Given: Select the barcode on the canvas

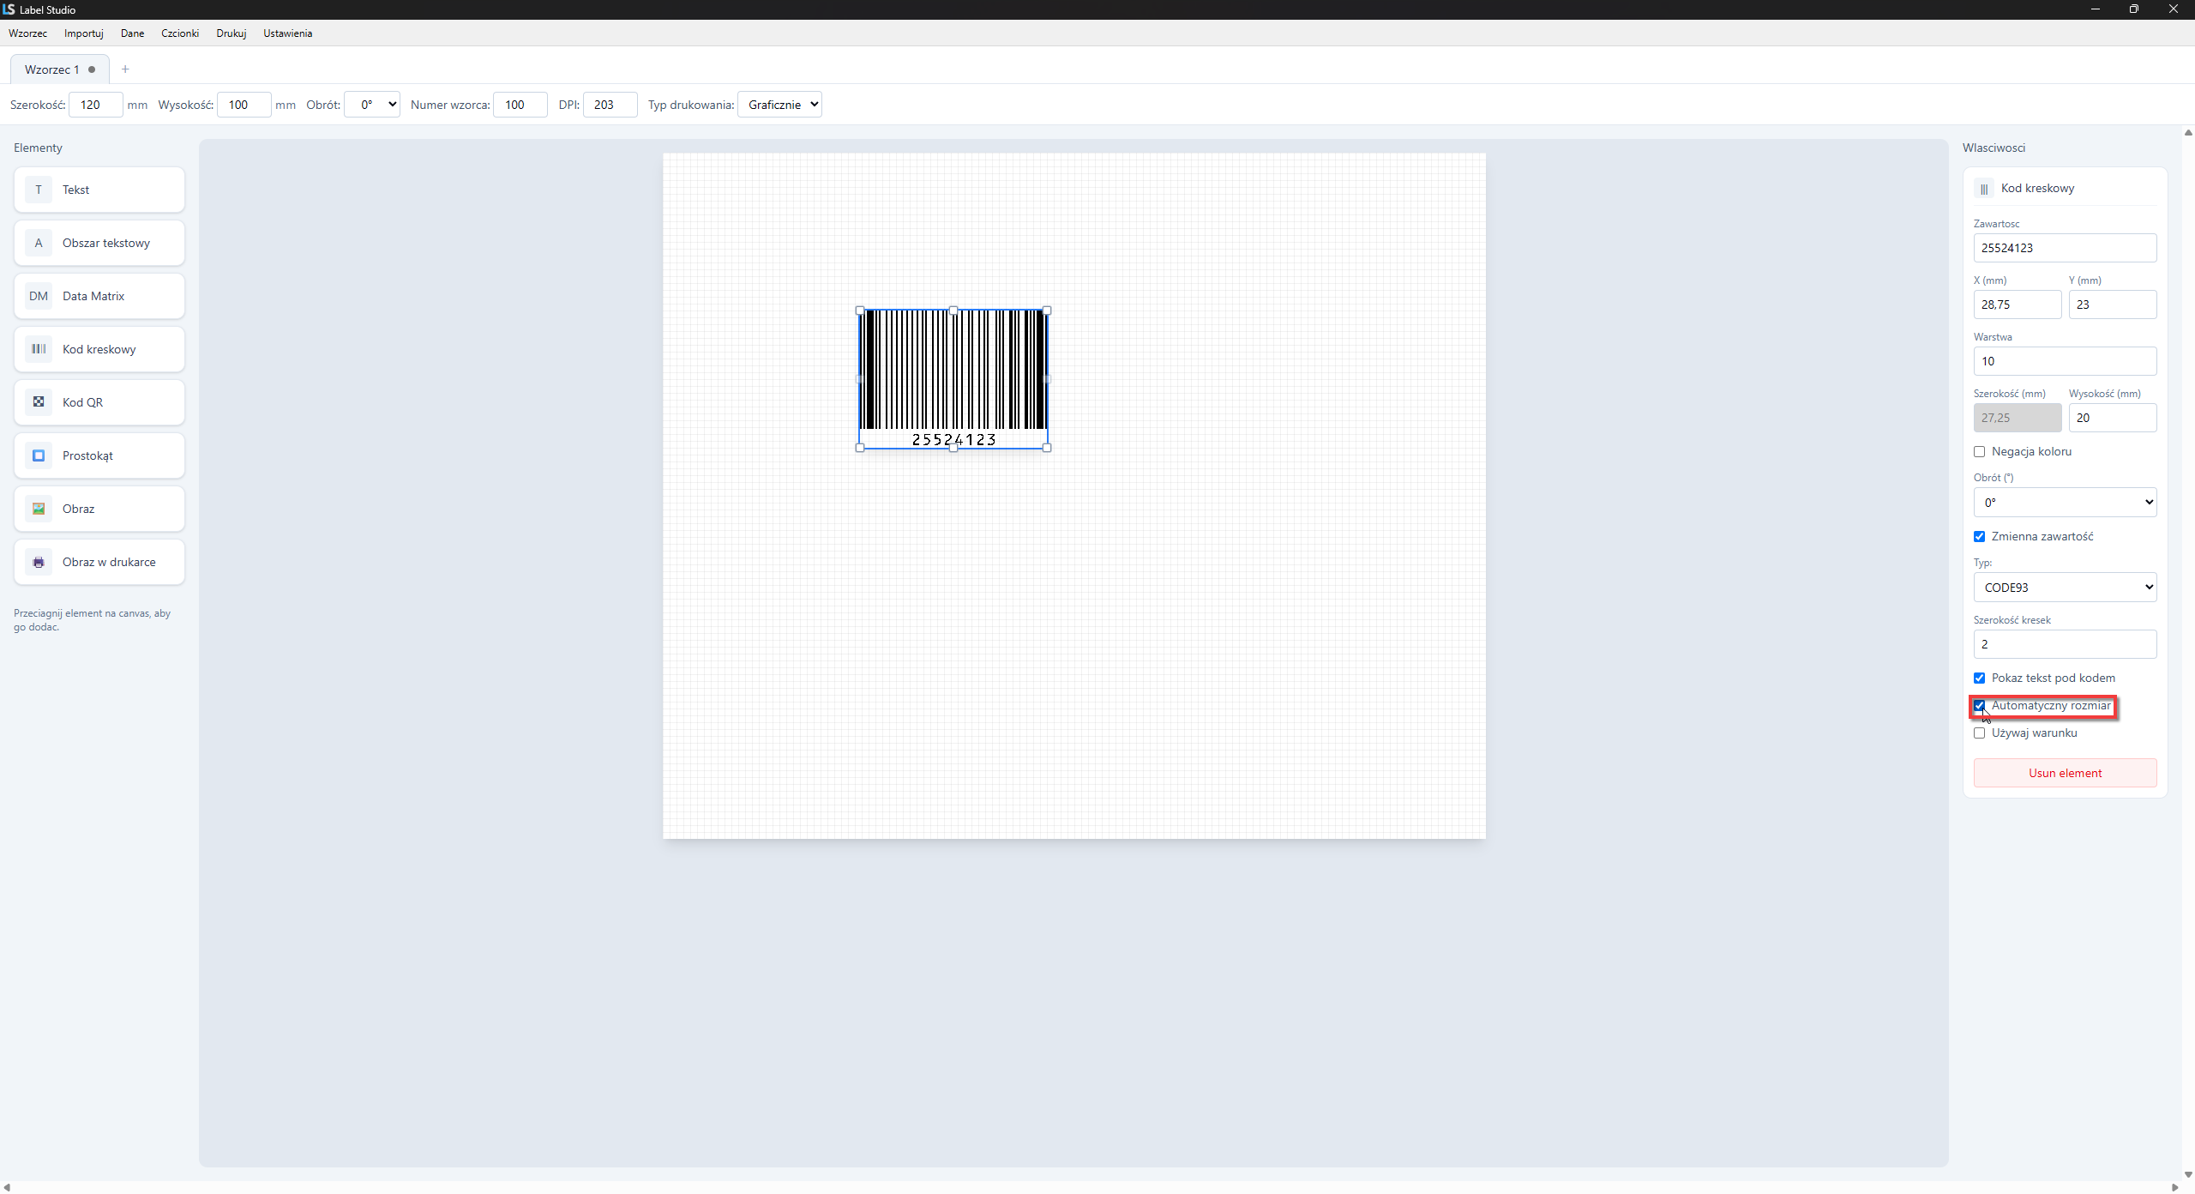Looking at the screenshot, I should coord(953,377).
